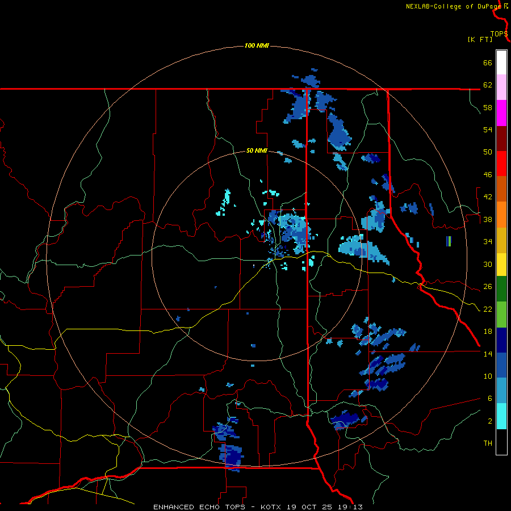Screen dimensions: 511x511
Task: Click legend value 26
Action: pyautogui.click(x=488, y=287)
